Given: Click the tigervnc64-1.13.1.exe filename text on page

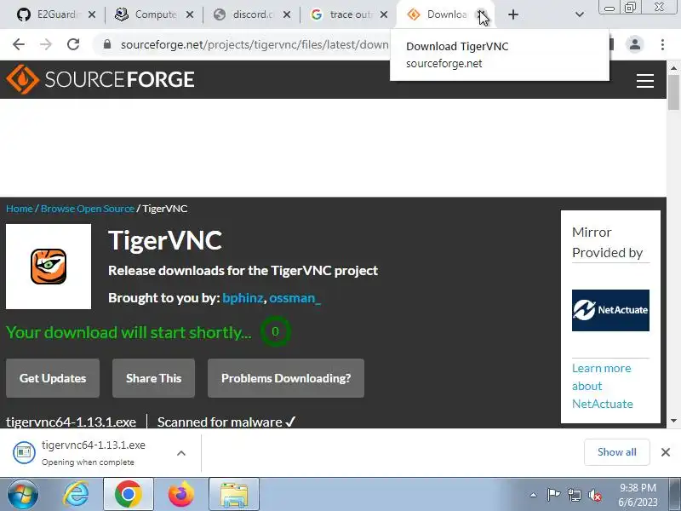Looking at the screenshot, I should coord(71,422).
